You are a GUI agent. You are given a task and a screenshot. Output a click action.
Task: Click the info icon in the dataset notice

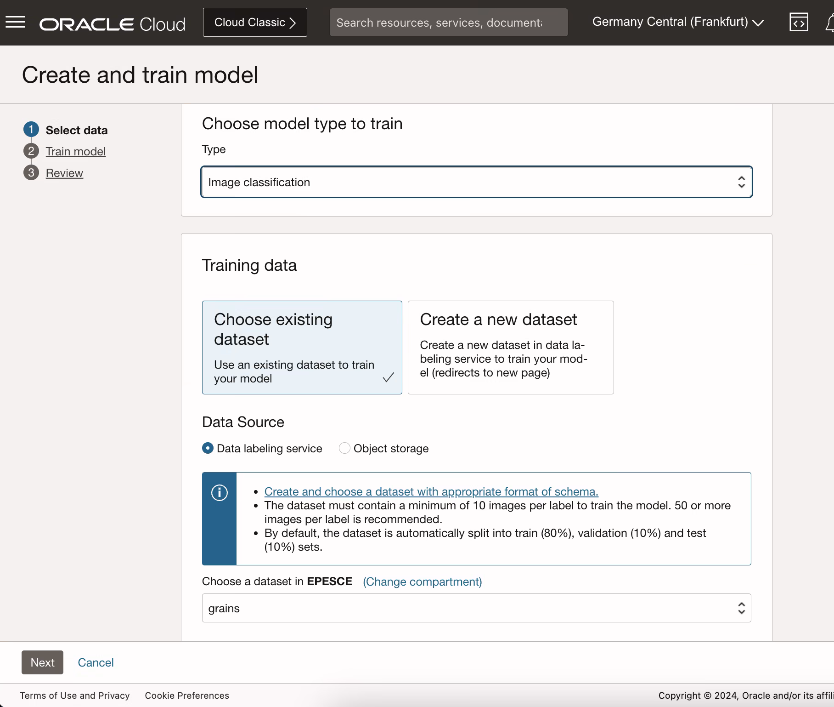(220, 492)
